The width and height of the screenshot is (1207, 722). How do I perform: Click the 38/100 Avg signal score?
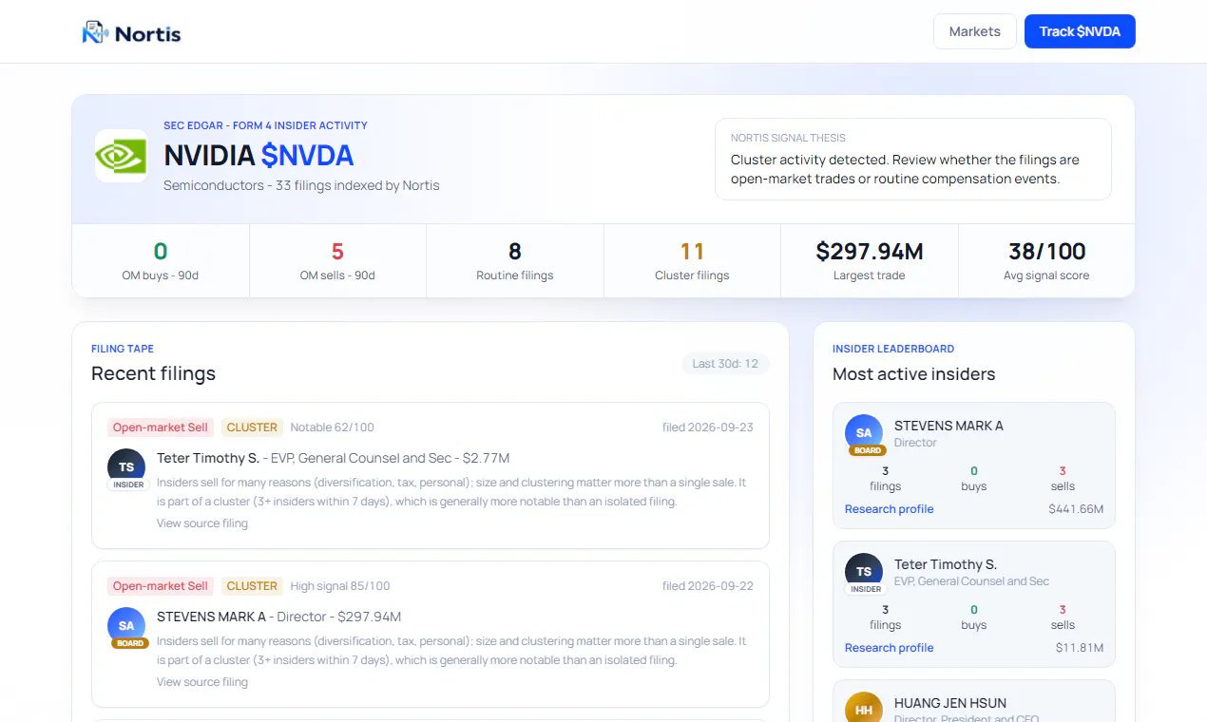tap(1046, 261)
